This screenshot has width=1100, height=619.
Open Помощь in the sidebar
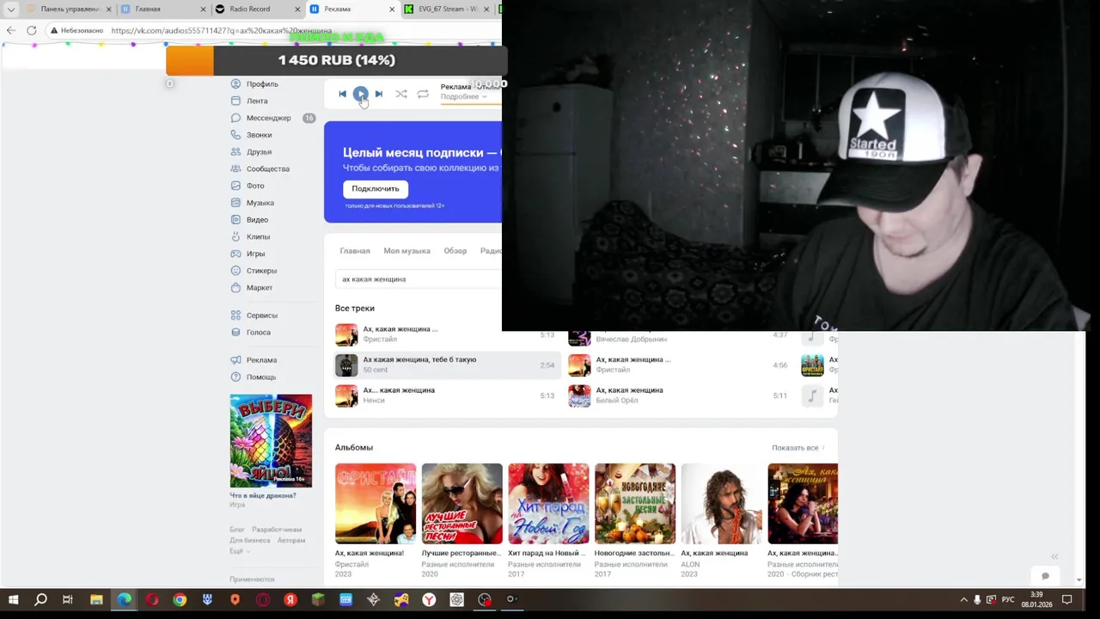click(x=254, y=377)
